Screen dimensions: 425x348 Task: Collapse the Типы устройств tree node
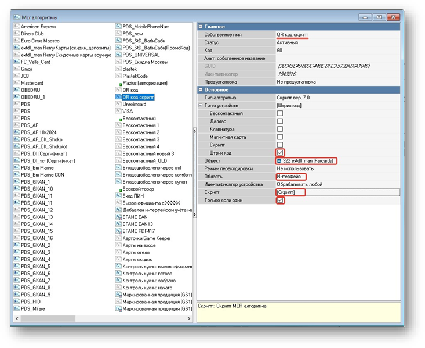click(x=201, y=106)
